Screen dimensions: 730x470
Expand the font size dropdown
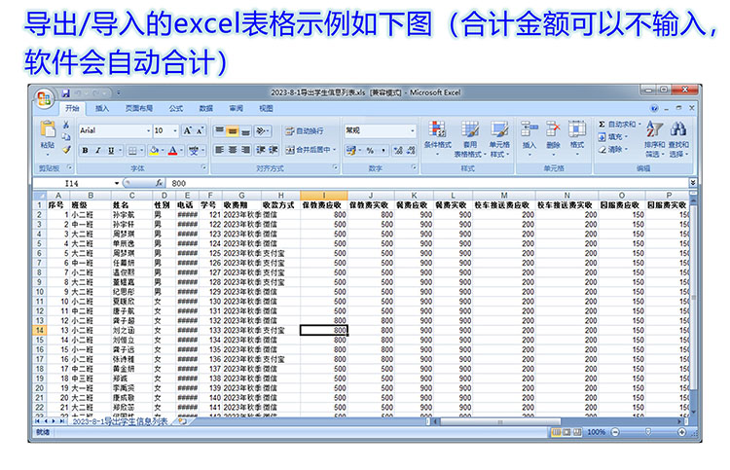[x=175, y=130]
